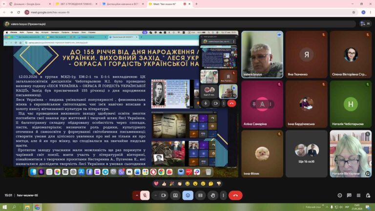Viewport: 375px width, 211px height.
Task: Close the Meet browser tab
Action: [189, 4]
